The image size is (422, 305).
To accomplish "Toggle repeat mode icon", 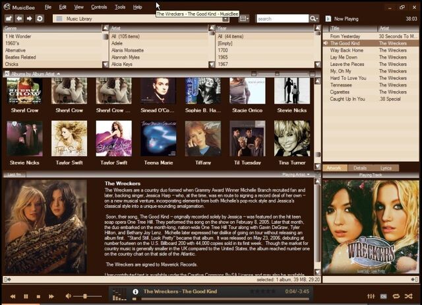I will pos(396,296).
